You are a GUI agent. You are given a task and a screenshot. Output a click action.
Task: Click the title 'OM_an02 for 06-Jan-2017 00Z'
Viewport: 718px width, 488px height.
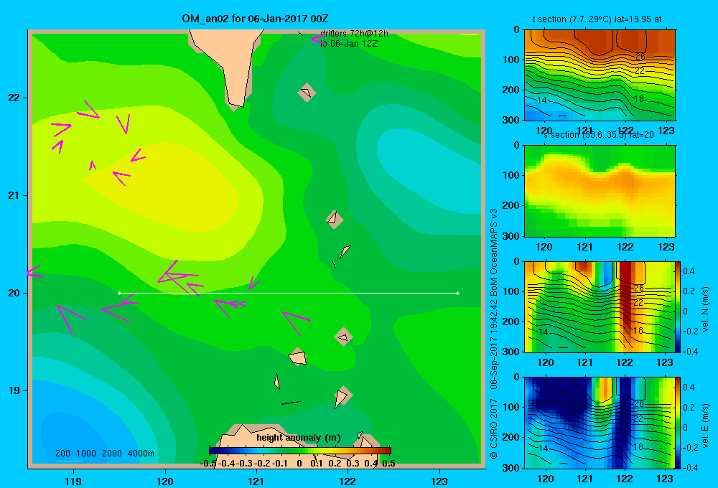255,19
